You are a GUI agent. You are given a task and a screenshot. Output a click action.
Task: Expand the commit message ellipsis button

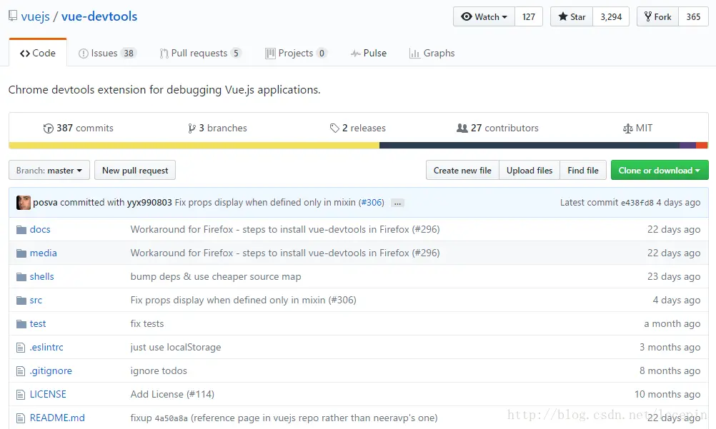click(398, 203)
